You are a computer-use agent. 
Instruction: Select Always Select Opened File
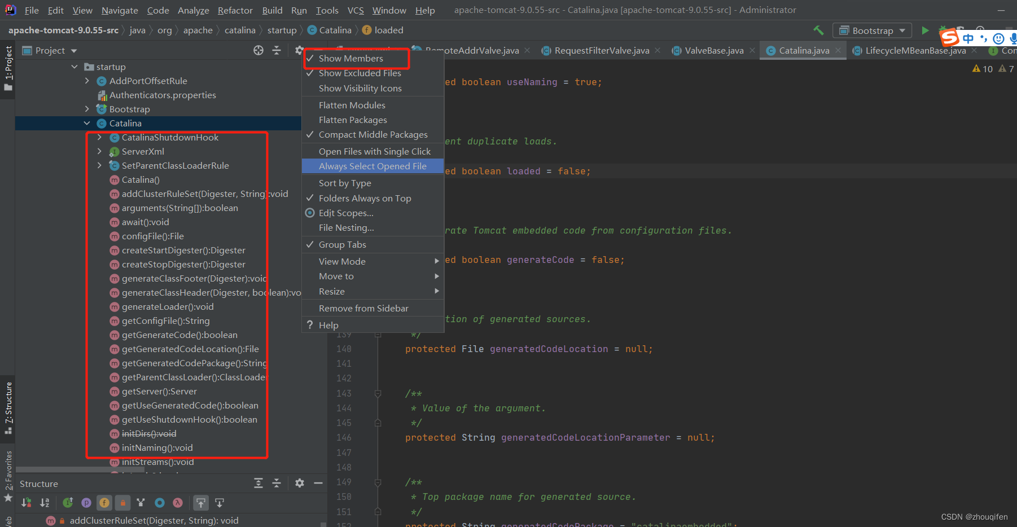pos(373,166)
